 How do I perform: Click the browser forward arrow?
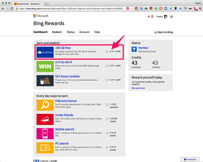click(7, 9)
